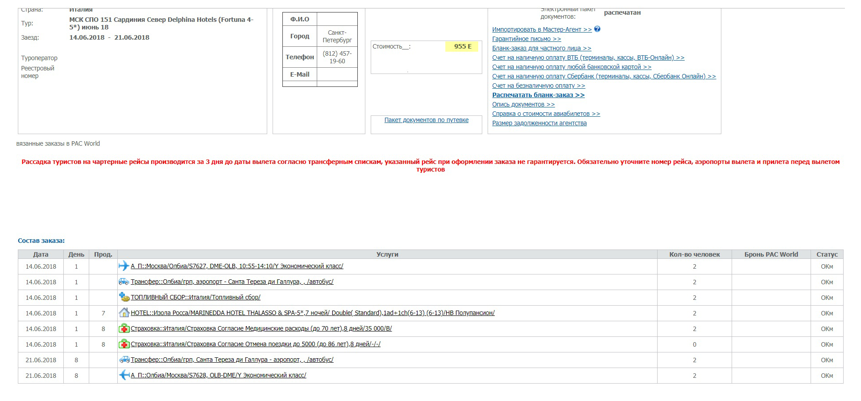The height and width of the screenshot is (401, 861).
Task: Open Гарантийное письмо link
Action: [x=526, y=39]
